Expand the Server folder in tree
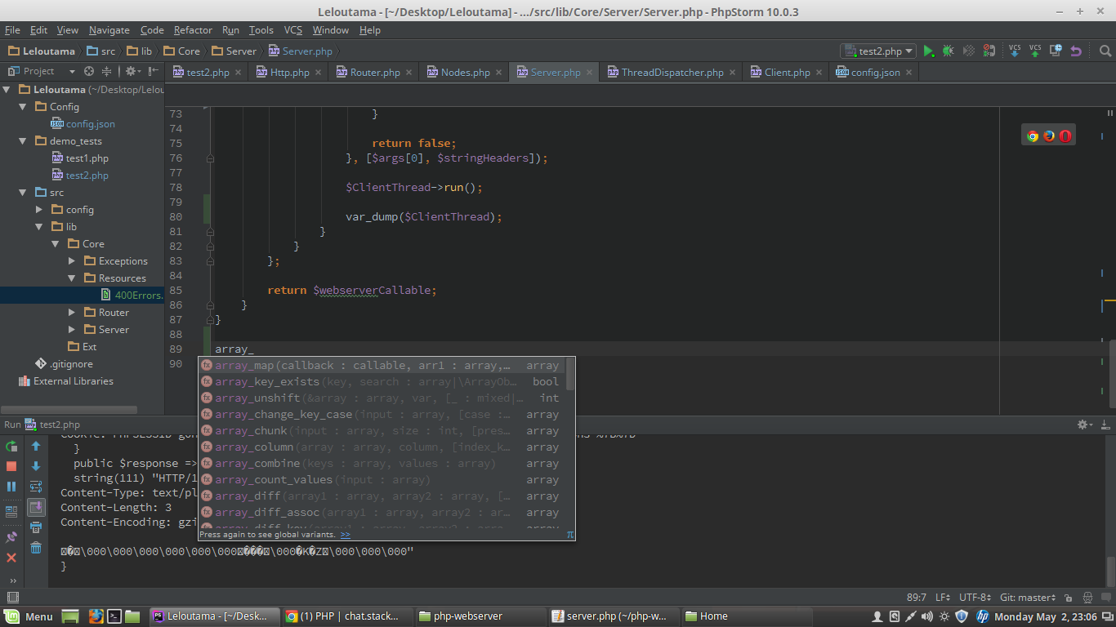 tap(72, 330)
